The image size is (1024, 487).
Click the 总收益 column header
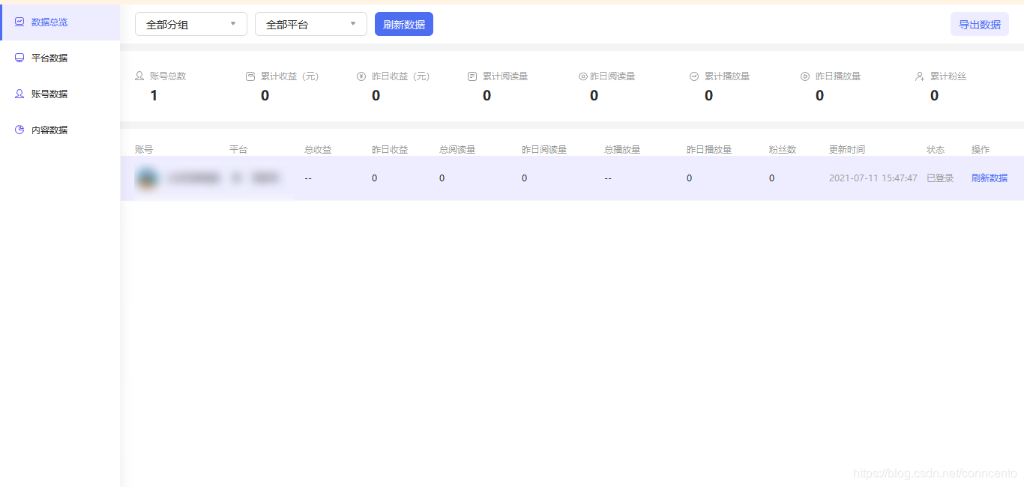(x=318, y=150)
